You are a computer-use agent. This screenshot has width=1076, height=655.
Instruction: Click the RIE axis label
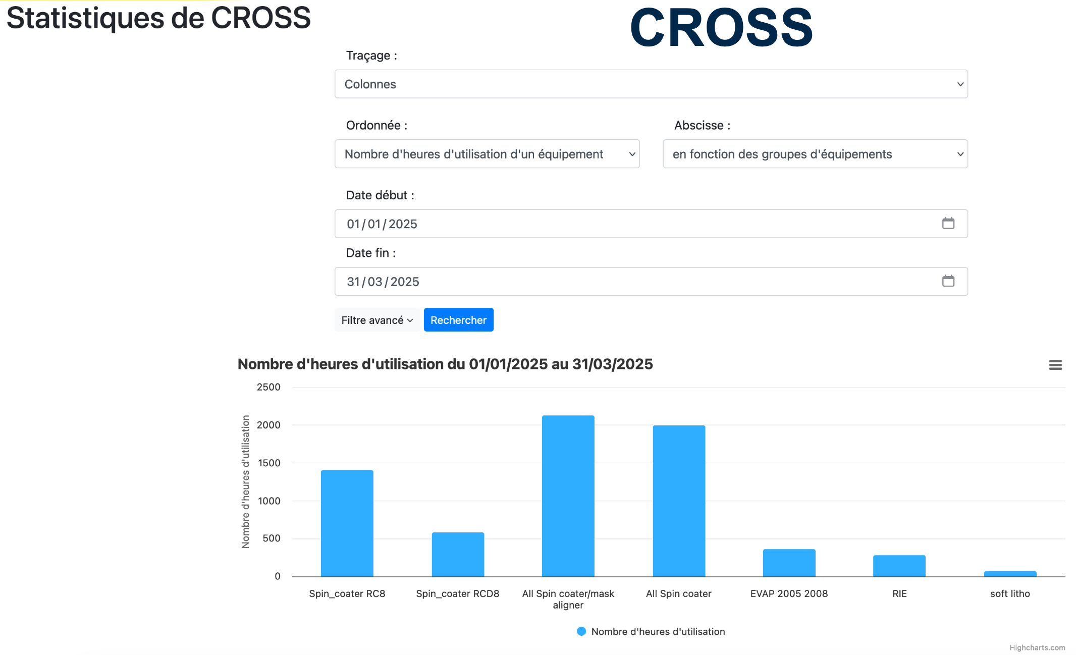pos(899,594)
